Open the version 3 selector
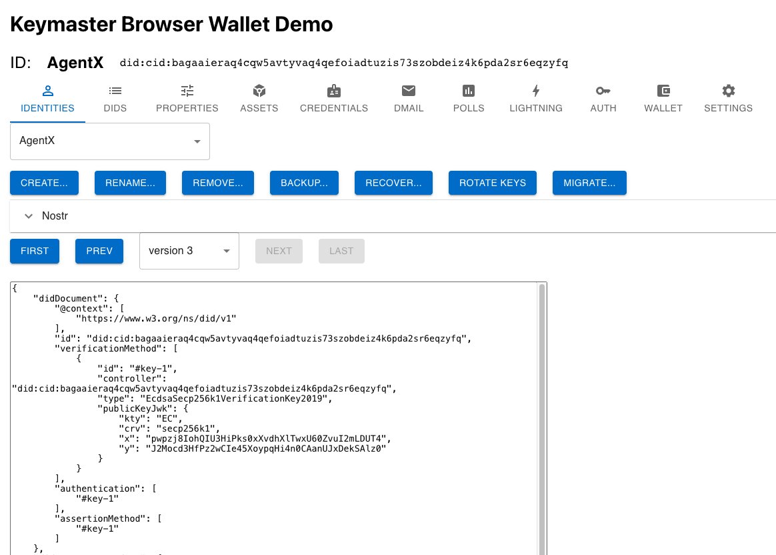This screenshot has height=555, width=776. click(x=189, y=251)
